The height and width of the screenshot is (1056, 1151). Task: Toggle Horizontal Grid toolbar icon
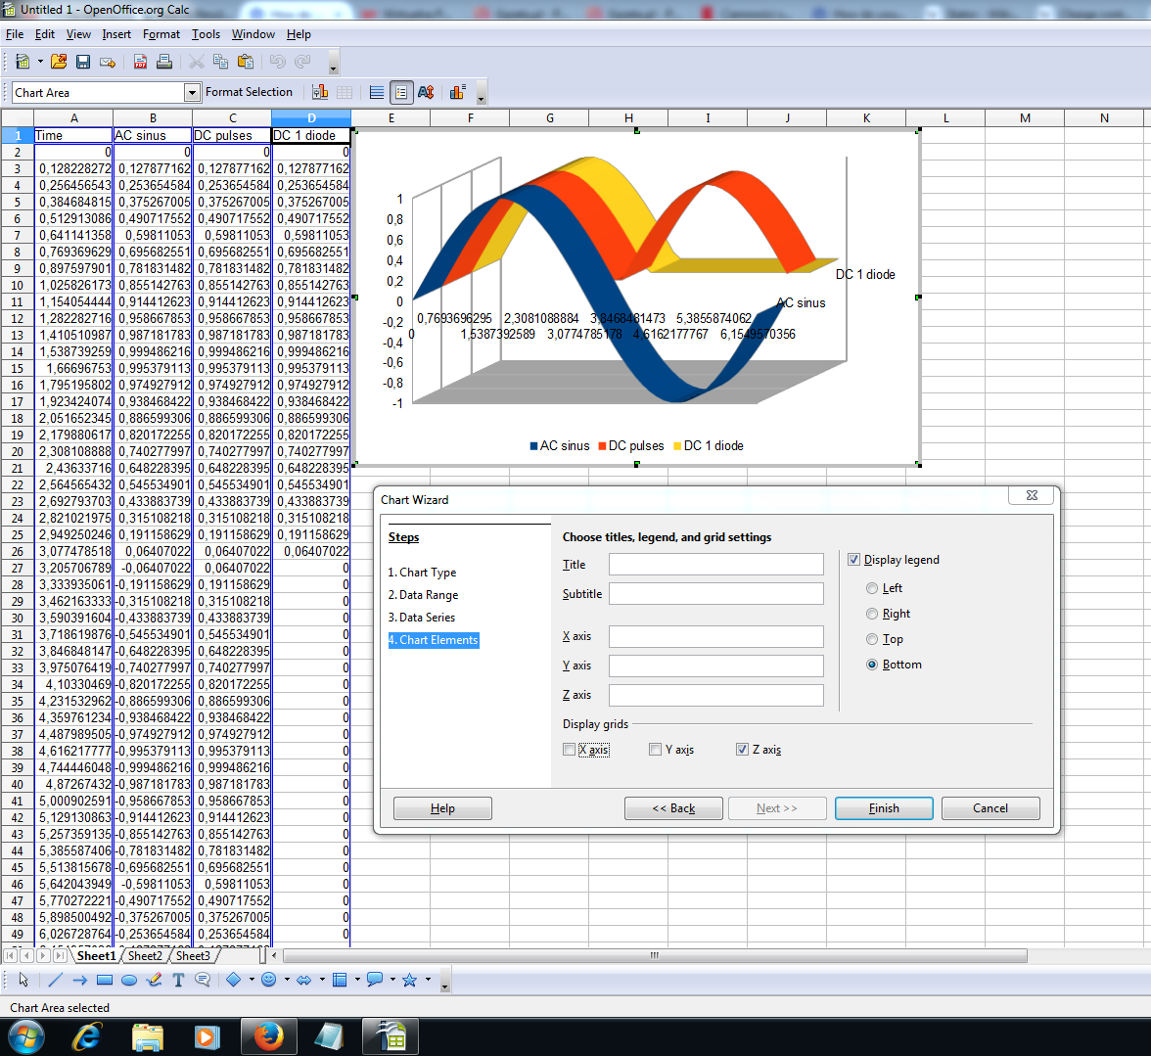pyautogui.click(x=377, y=92)
